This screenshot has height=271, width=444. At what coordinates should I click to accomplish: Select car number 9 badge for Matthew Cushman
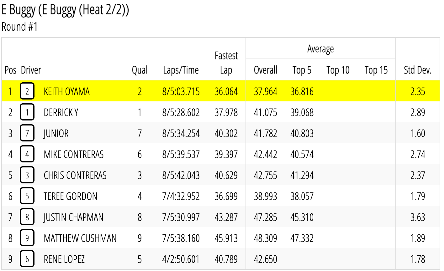(x=27, y=238)
